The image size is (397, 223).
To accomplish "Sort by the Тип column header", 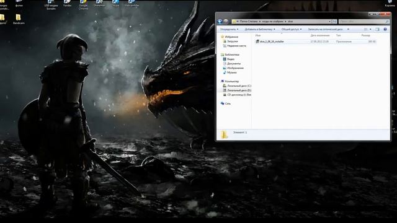I will 339,35.
